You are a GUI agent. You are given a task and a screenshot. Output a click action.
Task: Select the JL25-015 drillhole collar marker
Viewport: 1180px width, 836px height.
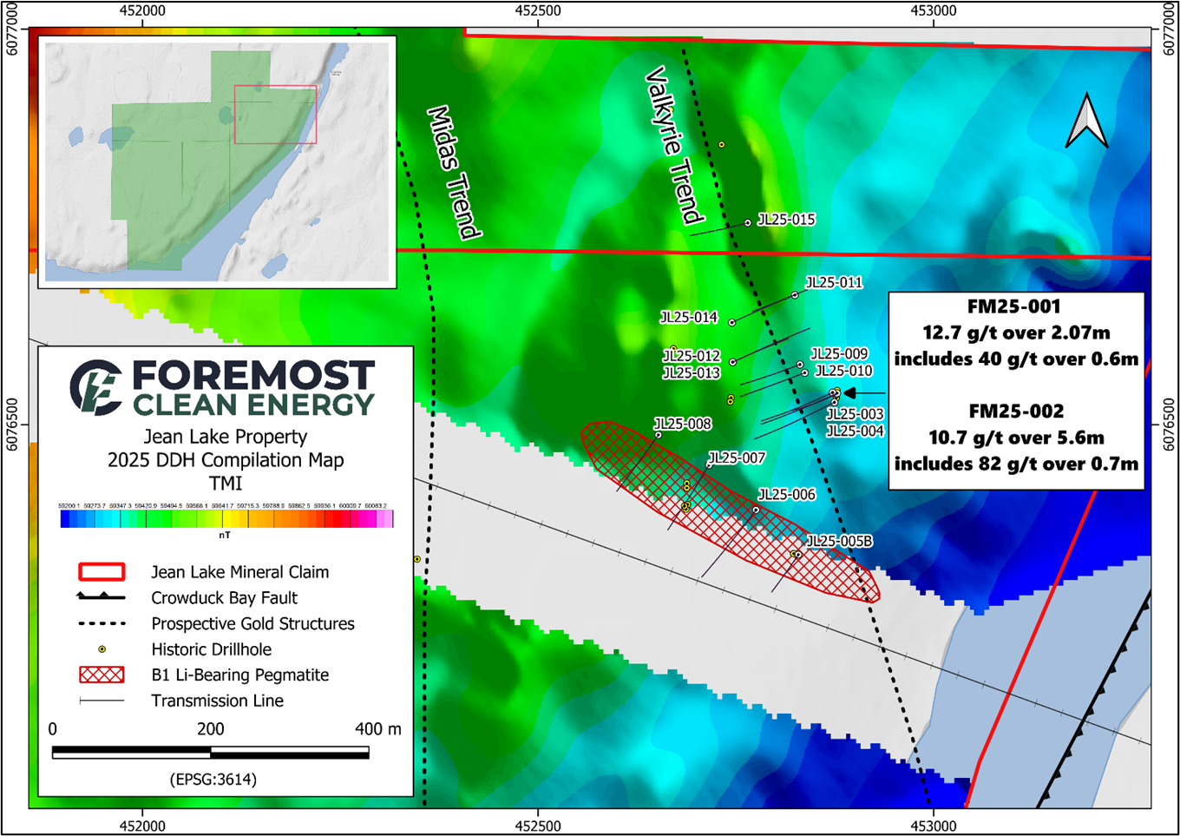click(x=748, y=223)
